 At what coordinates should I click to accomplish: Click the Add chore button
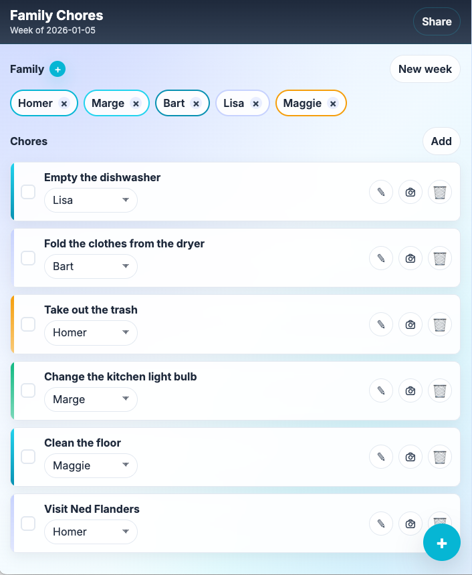pos(441,141)
